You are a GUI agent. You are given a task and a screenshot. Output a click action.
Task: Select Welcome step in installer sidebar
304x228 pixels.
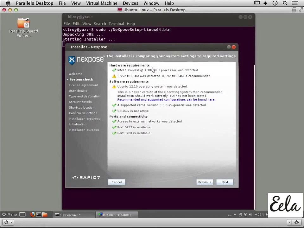[75, 74]
